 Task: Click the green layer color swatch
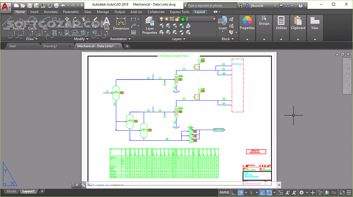(x=183, y=19)
